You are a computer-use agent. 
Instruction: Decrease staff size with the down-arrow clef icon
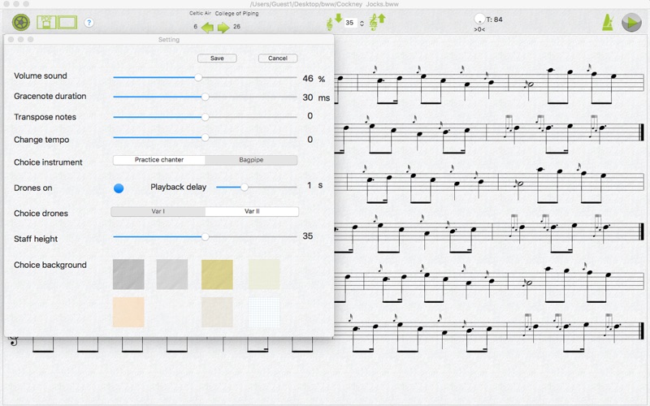334,22
